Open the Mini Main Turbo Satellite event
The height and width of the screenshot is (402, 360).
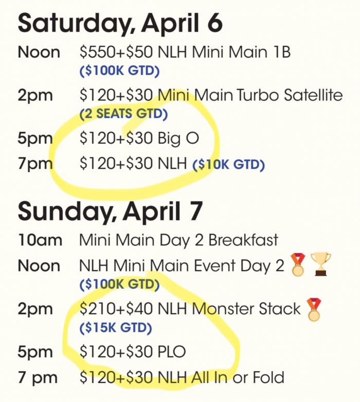tap(211, 95)
